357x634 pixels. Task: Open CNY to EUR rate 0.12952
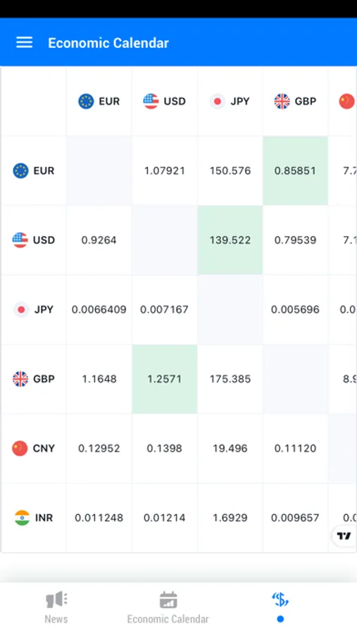(99, 448)
